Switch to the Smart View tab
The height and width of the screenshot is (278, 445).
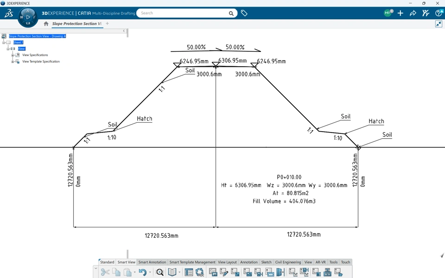[126, 262]
